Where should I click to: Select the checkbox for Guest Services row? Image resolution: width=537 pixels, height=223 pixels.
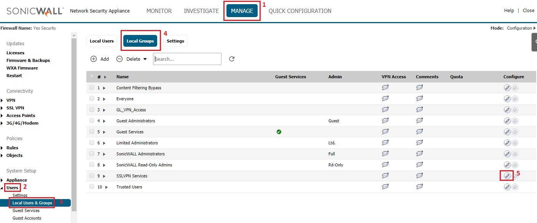click(x=91, y=131)
